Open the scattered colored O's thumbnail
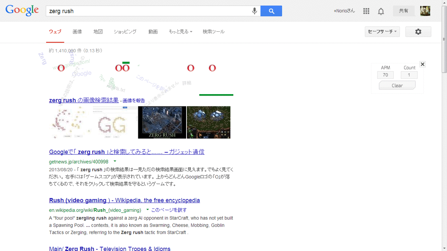This screenshot has height=251, width=447. 71,122
